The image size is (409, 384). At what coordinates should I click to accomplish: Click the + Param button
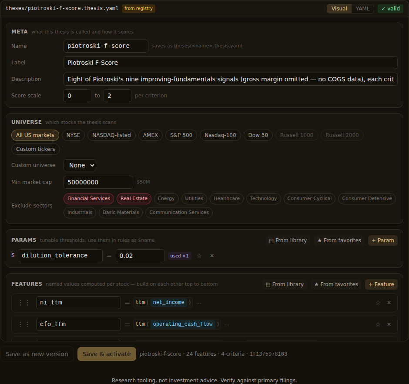point(383,240)
